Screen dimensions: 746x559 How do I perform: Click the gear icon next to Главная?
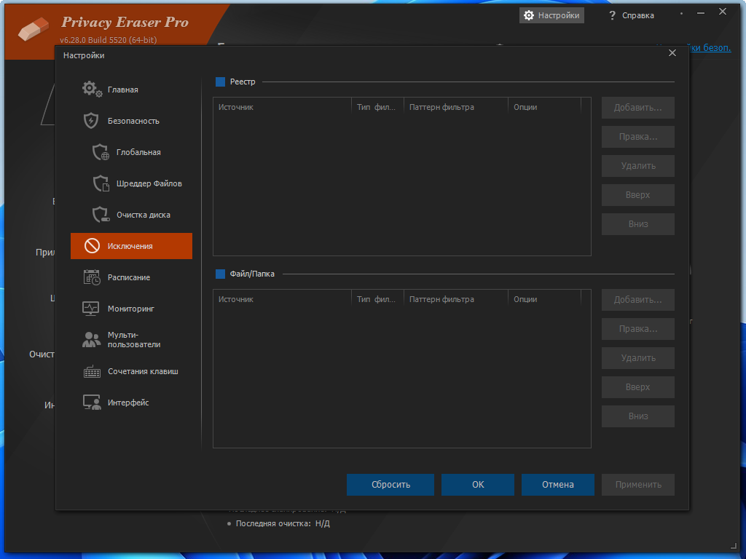pyautogui.click(x=92, y=90)
